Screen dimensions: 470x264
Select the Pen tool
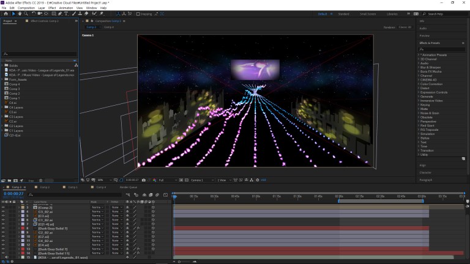[x=59, y=13]
